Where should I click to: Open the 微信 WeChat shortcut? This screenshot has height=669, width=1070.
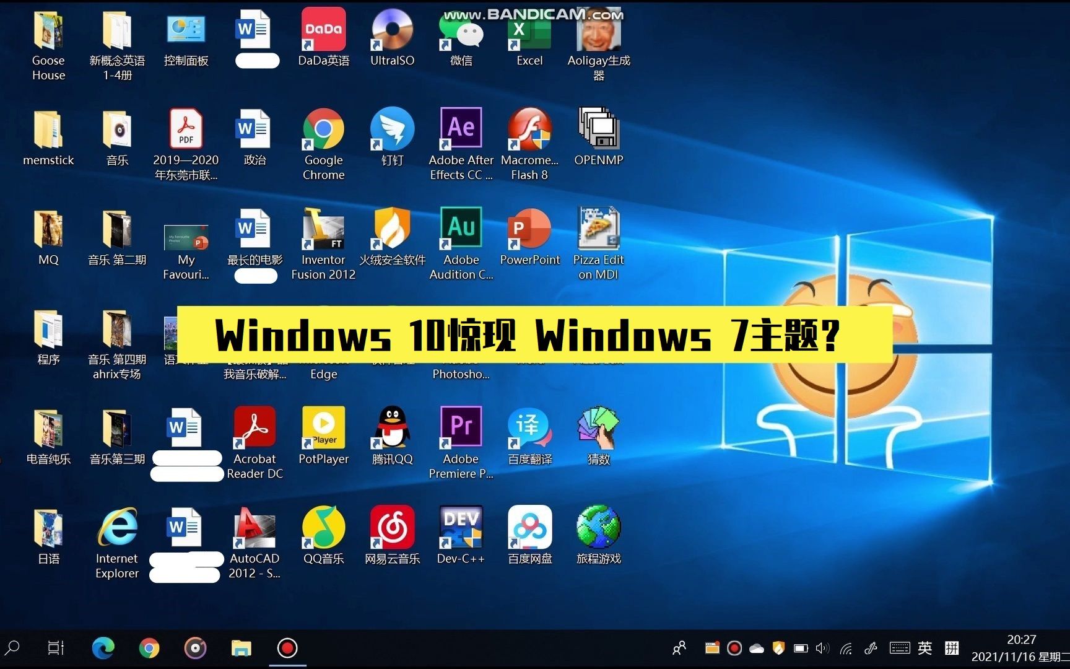click(461, 38)
